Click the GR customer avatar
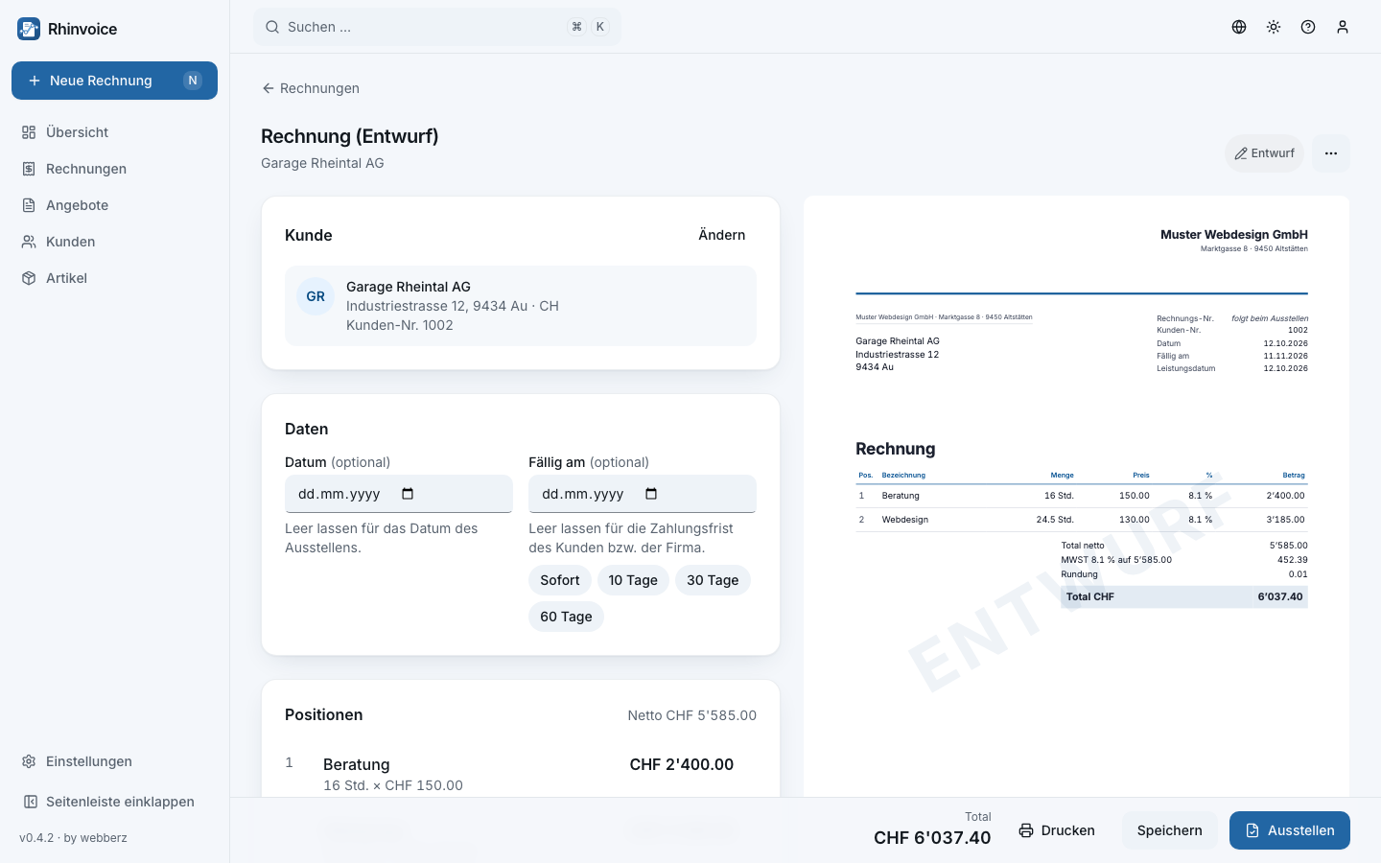 [x=316, y=296]
